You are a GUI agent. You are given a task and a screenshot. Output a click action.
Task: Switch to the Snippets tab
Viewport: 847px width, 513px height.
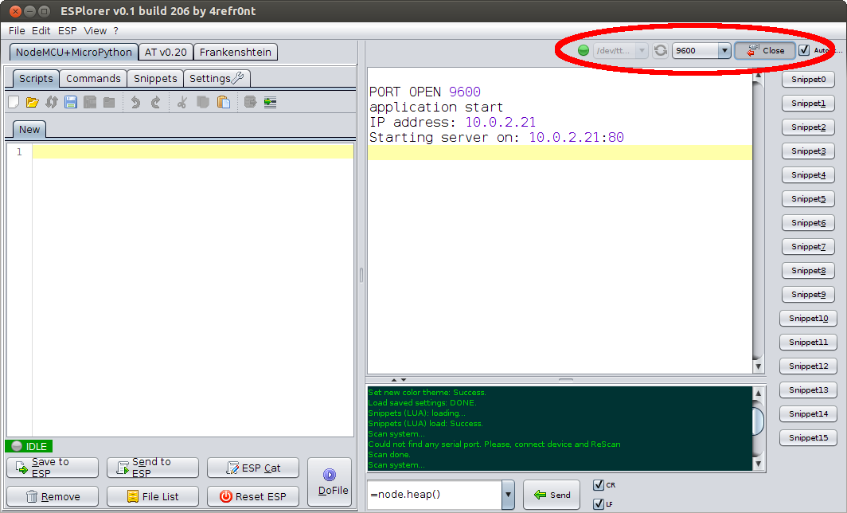point(155,78)
